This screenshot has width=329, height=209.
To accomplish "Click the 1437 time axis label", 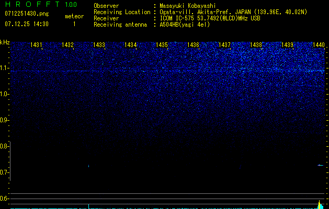I will [224, 45].
